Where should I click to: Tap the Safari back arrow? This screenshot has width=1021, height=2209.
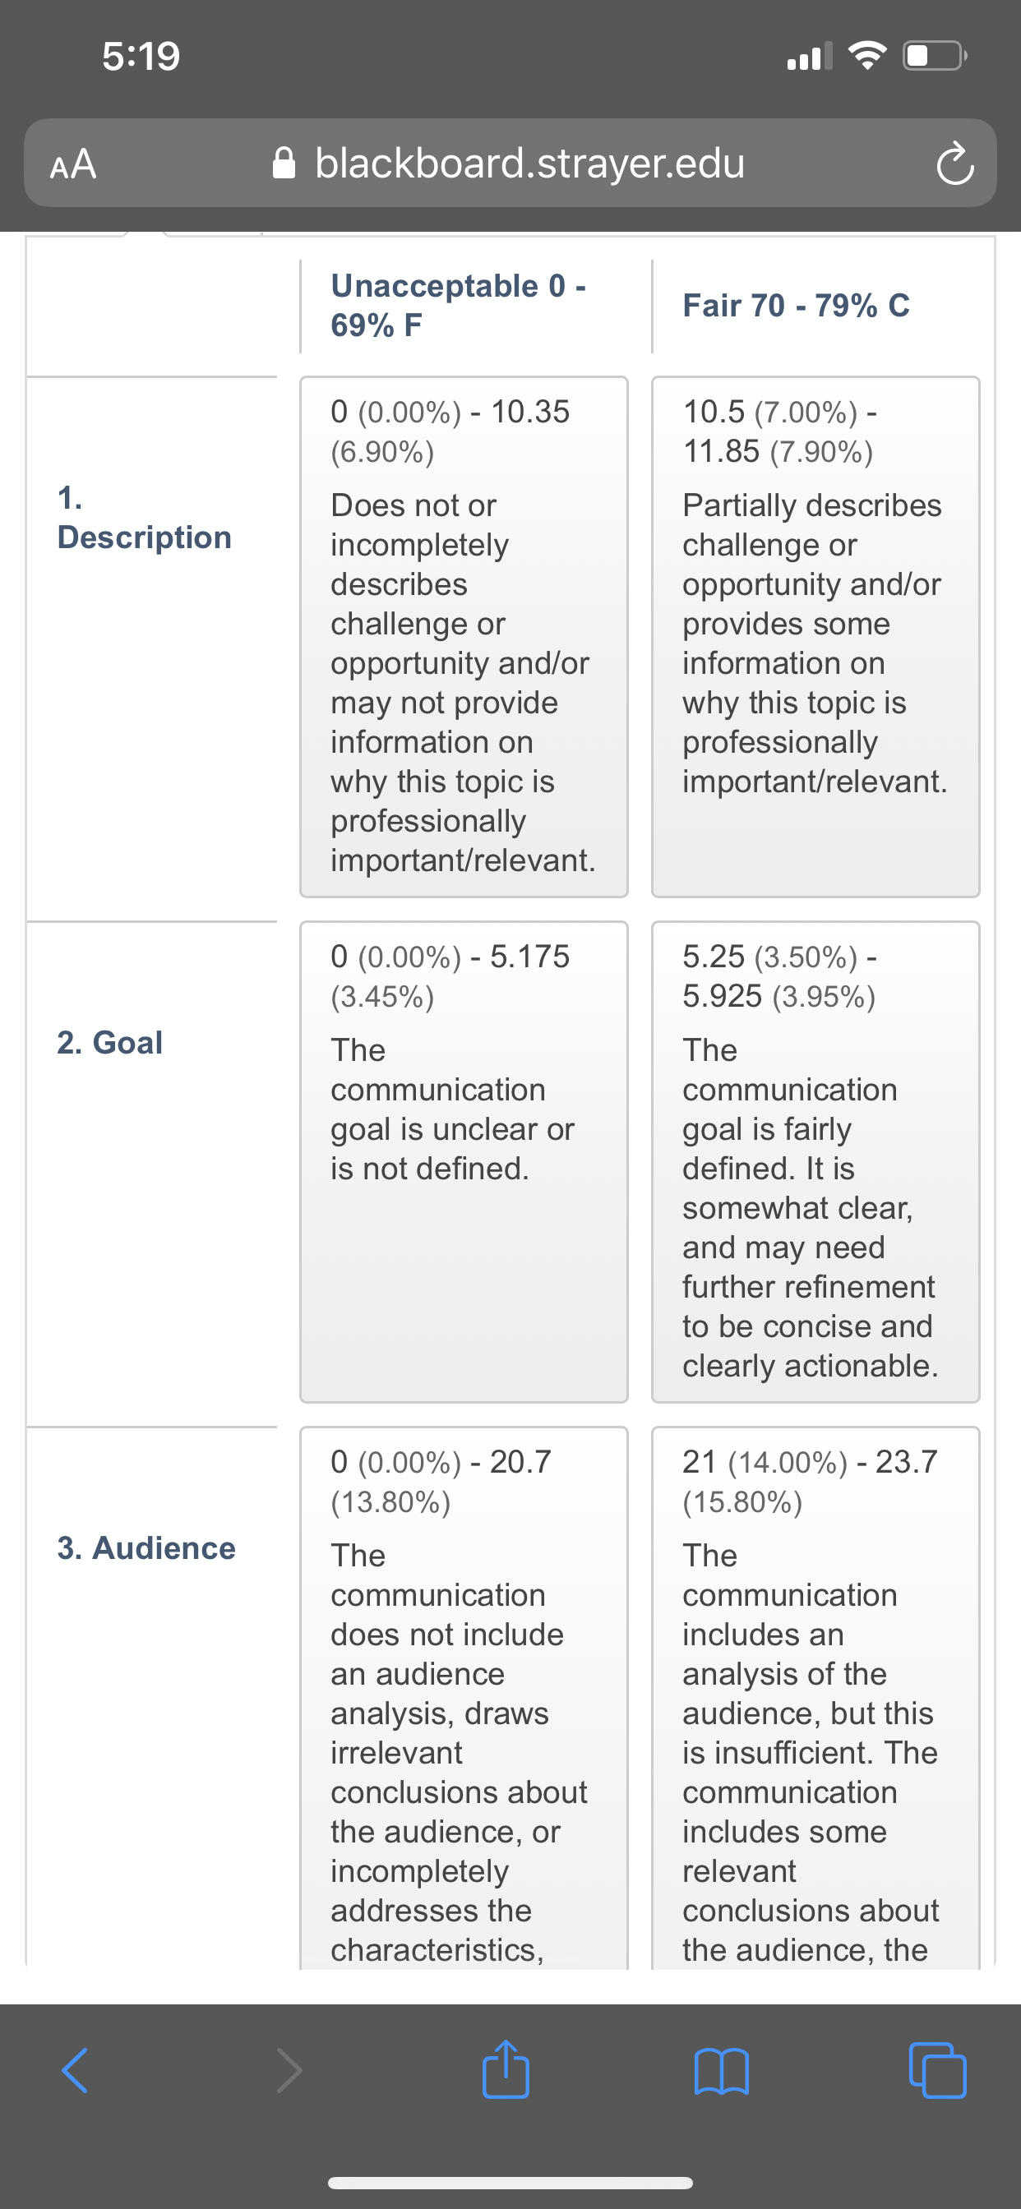(x=75, y=2070)
